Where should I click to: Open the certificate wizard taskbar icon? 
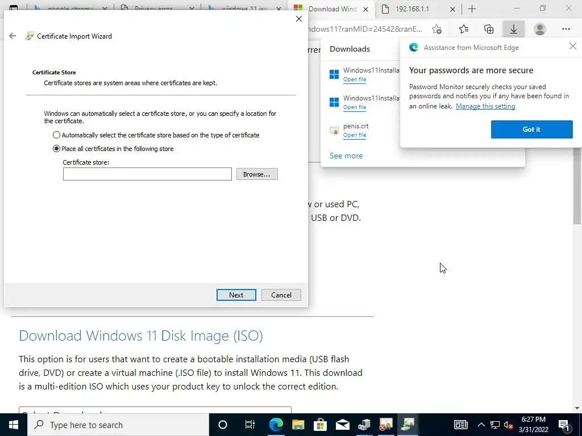[408, 425]
